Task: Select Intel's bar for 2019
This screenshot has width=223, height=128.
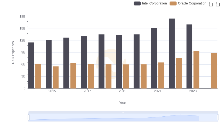Action: tap(119, 62)
